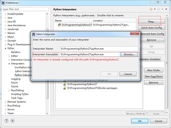The height and width of the screenshot is (128, 171).
Task: Expand the Java EE tree node
Action: [5, 21]
